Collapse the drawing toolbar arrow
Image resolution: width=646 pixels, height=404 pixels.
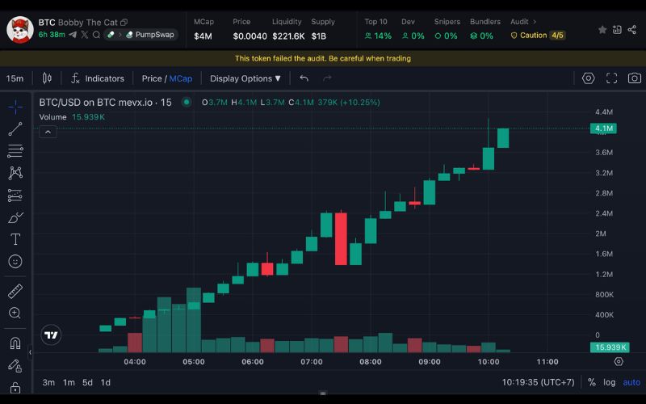tap(30, 352)
